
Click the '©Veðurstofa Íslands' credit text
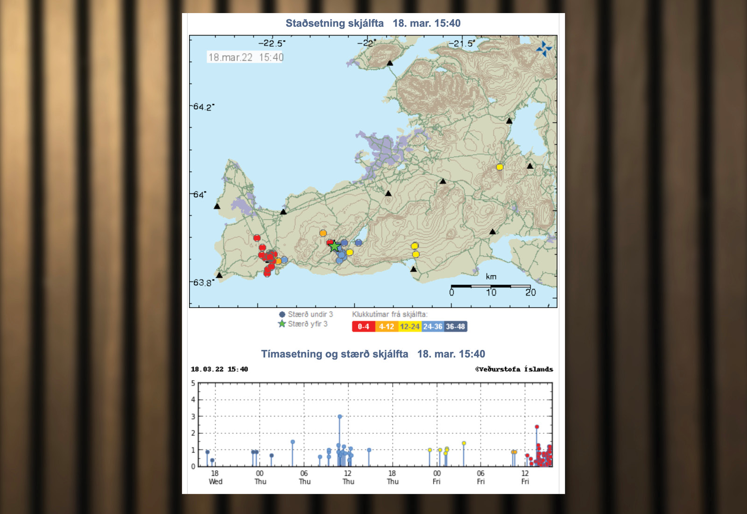pos(514,369)
